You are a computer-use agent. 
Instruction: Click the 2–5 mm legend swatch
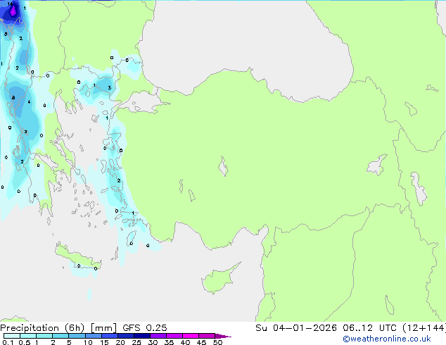(x=60, y=336)
